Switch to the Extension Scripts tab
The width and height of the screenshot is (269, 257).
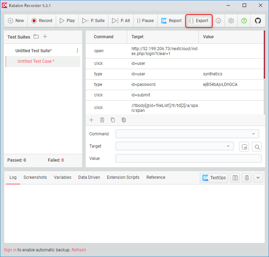coord(123,177)
